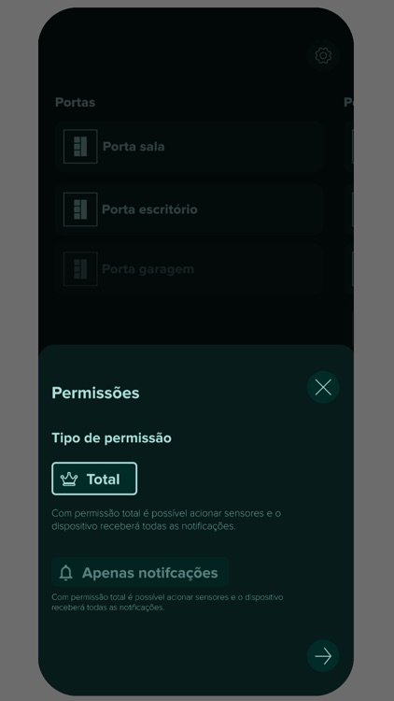The height and width of the screenshot is (701, 394).
Task: Open the Porta sala card
Action: pos(189,146)
